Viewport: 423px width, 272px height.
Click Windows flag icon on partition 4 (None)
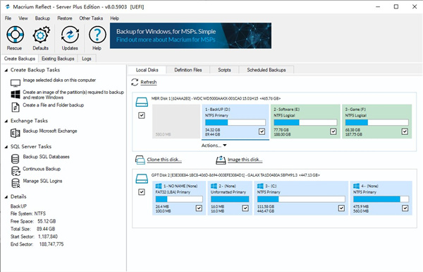click(x=356, y=186)
